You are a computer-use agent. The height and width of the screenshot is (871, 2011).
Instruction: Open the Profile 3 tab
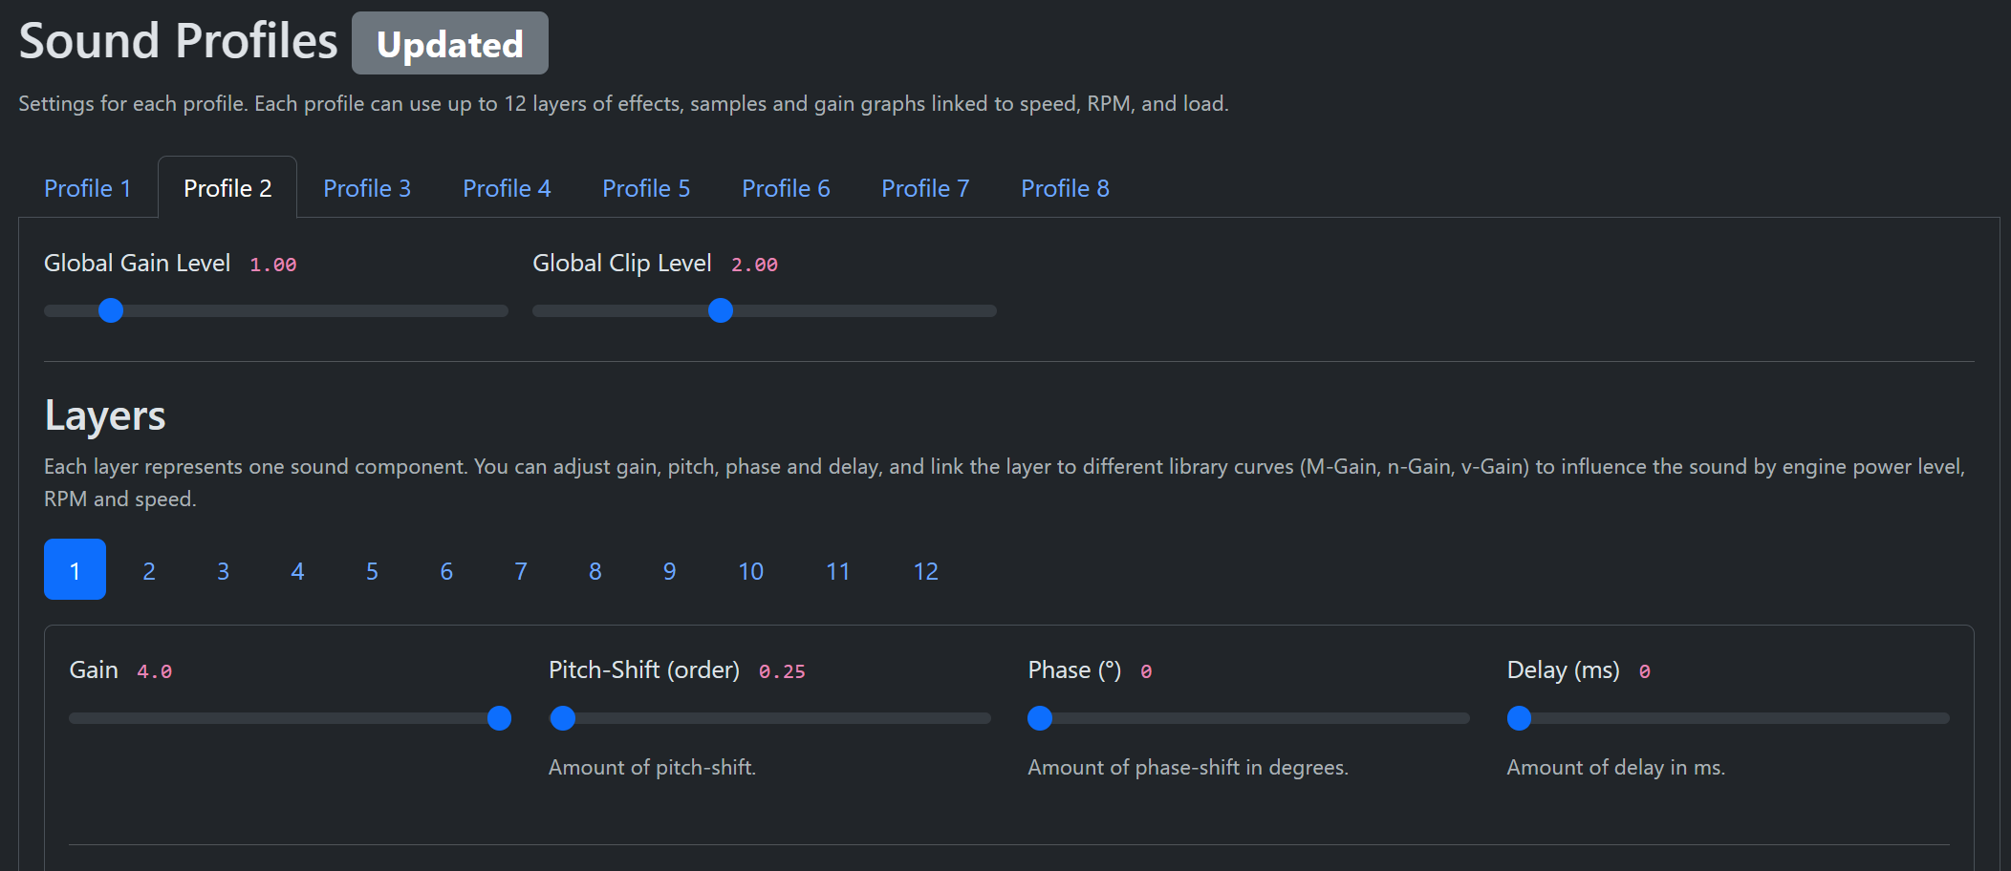[x=367, y=188]
